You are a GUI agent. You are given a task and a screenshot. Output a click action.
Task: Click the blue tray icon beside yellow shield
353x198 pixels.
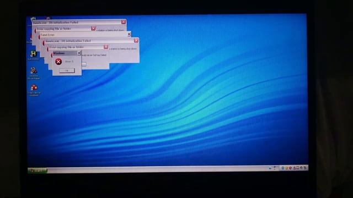click(x=283, y=168)
